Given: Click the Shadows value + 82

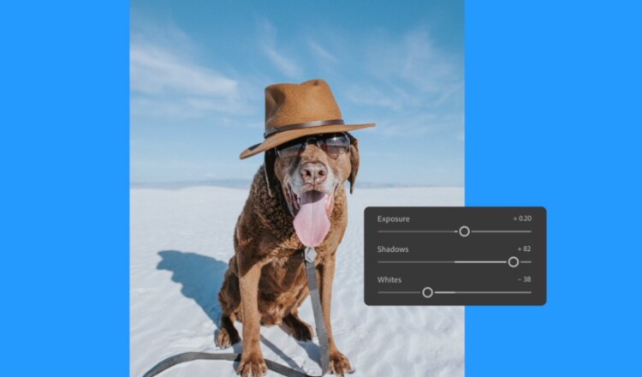Looking at the screenshot, I should [524, 248].
